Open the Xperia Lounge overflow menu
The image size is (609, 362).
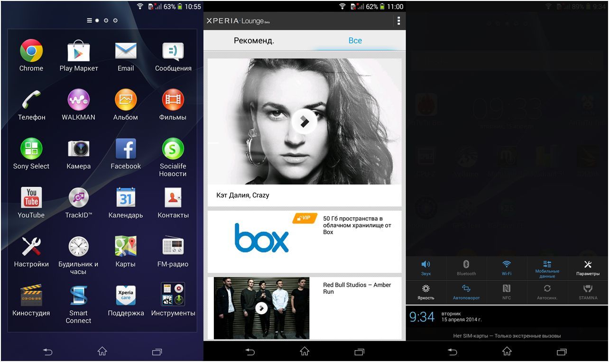coord(398,21)
